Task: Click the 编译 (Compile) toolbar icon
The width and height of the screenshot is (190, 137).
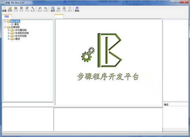Action: pyautogui.click(x=59, y=9)
